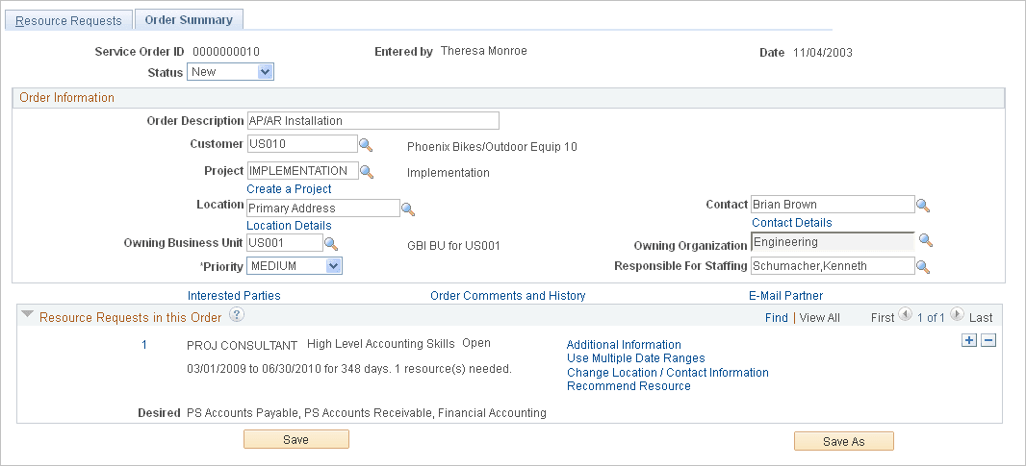Click the Responsible For Staffing lookup icon
Image resolution: width=1026 pixels, height=466 pixels.
(922, 266)
